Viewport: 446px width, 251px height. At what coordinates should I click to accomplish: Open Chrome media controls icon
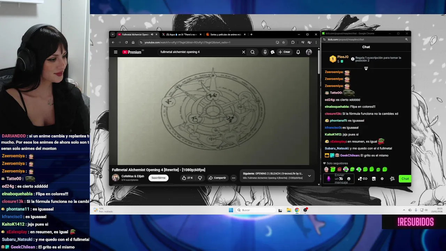point(303,43)
